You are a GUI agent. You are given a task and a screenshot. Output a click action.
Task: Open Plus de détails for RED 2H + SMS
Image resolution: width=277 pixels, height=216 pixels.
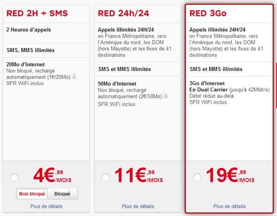point(47,206)
